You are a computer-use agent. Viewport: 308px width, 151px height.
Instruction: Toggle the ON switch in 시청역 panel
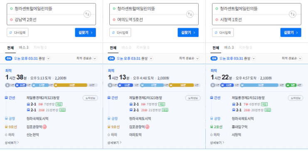pos(214,58)
